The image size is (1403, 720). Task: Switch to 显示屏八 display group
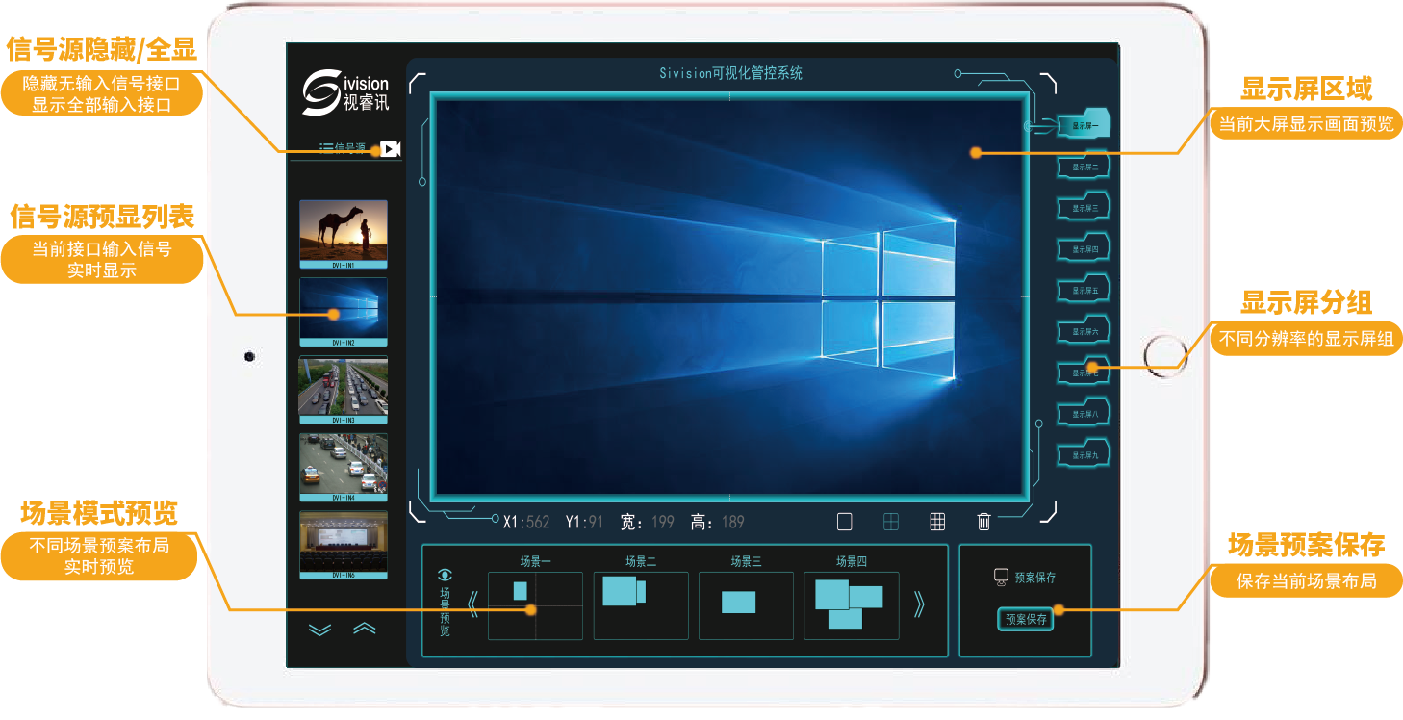pos(1084,413)
